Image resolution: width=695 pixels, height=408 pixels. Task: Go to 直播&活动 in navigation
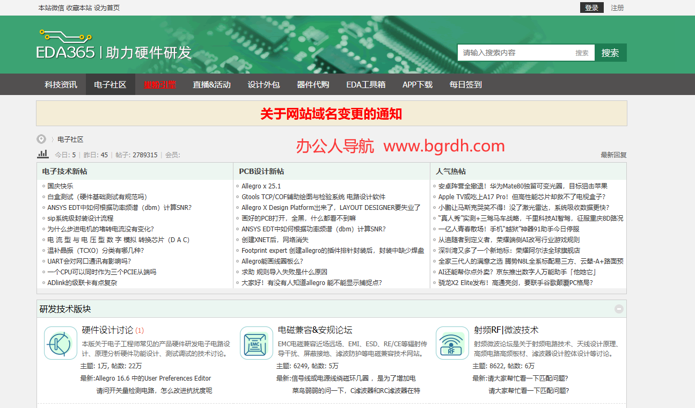tap(211, 85)
